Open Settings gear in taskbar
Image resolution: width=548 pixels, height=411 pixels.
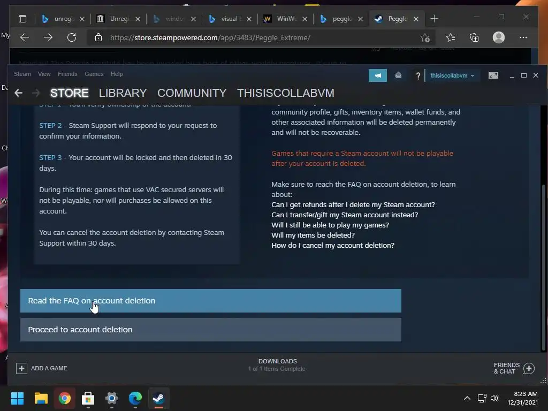coord(112,398)
